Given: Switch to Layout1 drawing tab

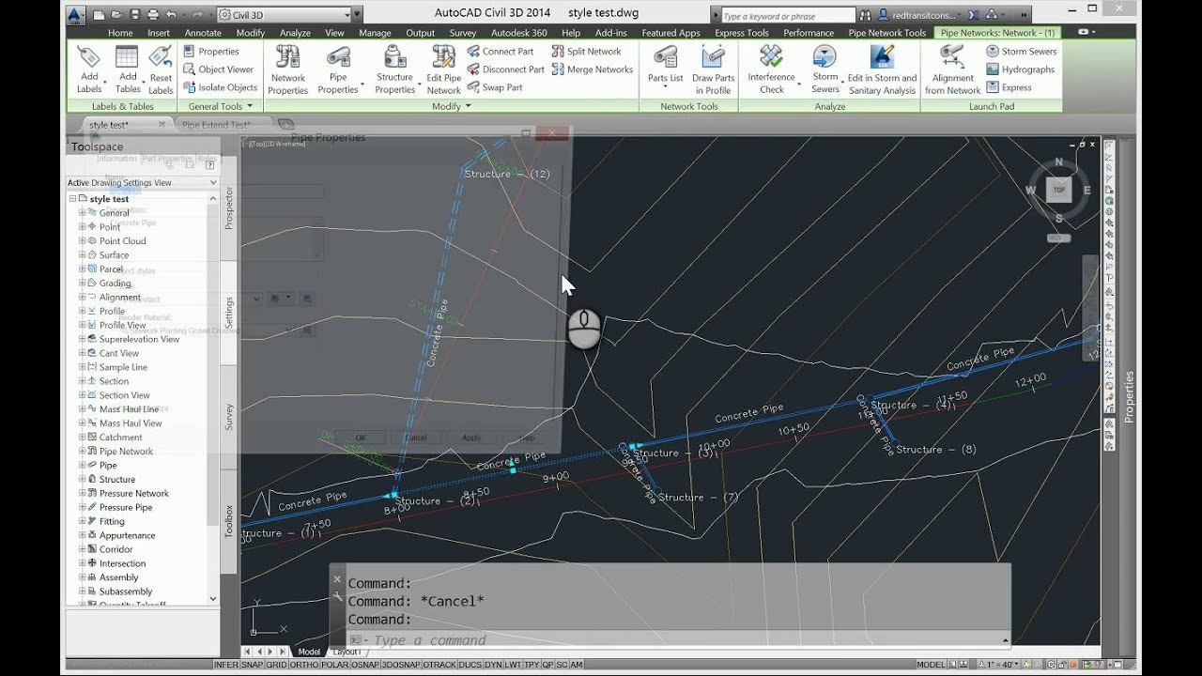Looking at the screenshot, I should point(346,652).
